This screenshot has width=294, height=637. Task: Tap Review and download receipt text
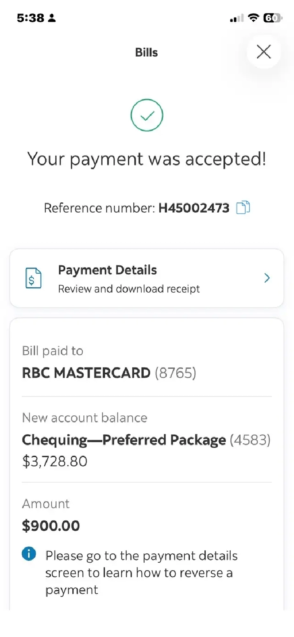[129, 289]
